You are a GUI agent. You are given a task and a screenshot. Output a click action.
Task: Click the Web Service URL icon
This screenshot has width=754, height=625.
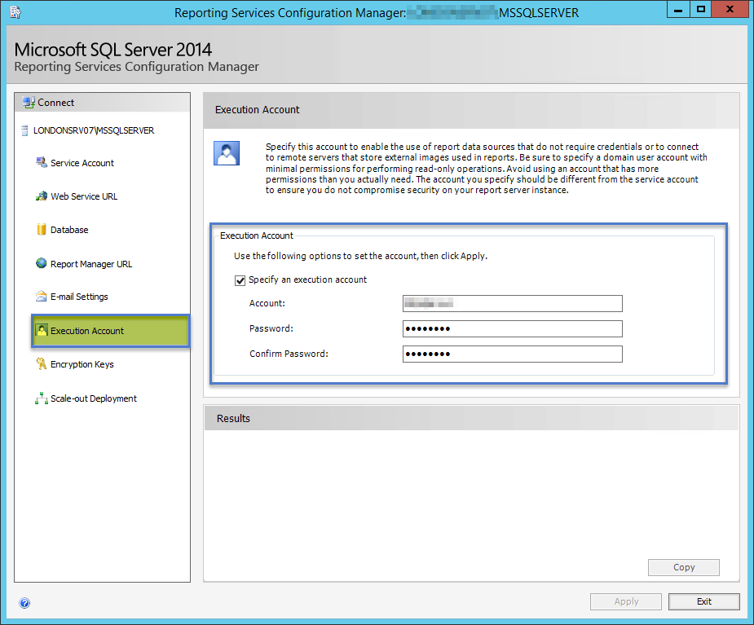[42, 196]
